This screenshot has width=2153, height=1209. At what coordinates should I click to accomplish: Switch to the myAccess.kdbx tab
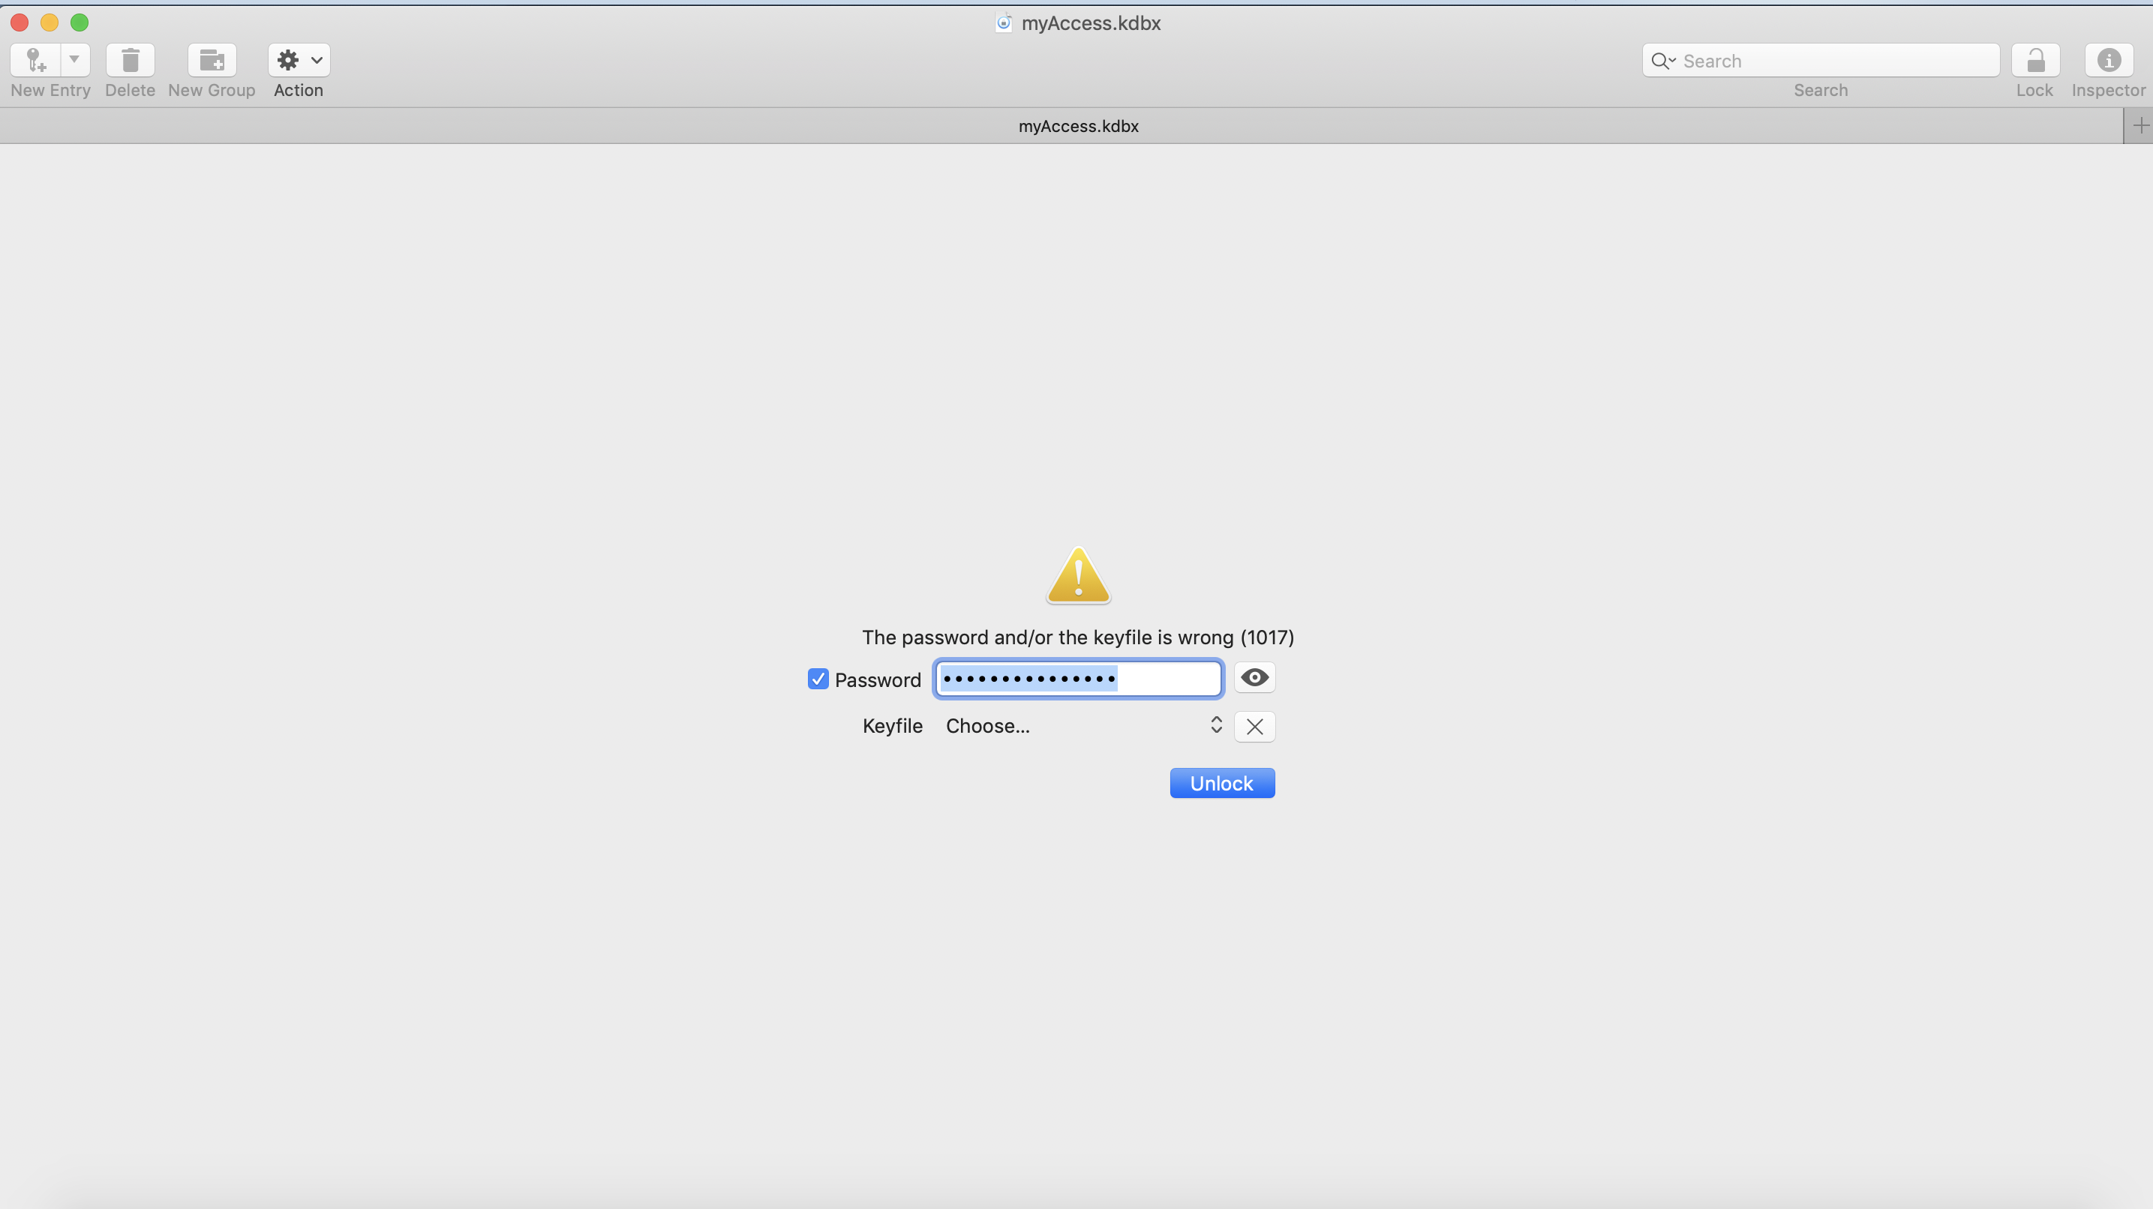point(1077,126)
